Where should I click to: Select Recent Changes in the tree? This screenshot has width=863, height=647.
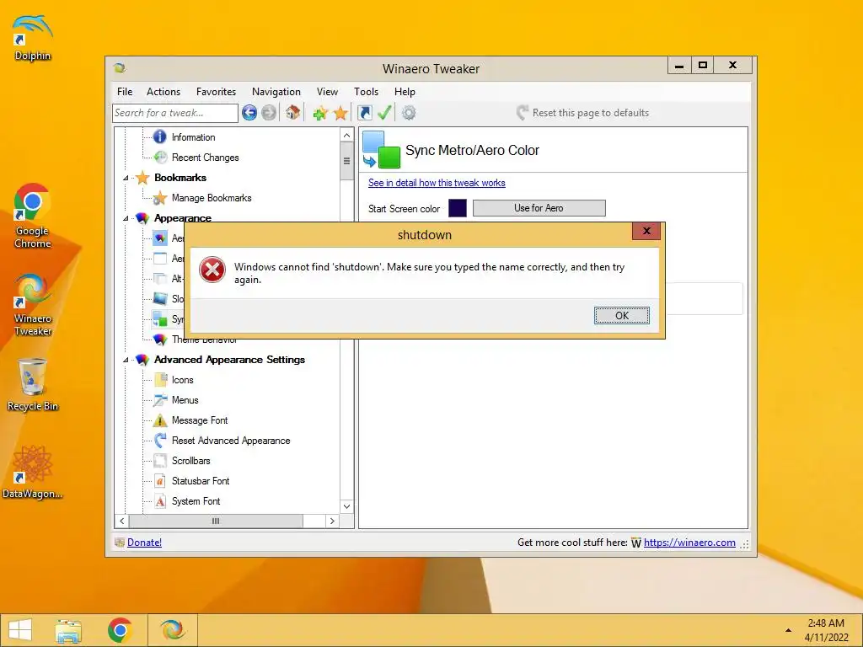[x=206, y=158]
